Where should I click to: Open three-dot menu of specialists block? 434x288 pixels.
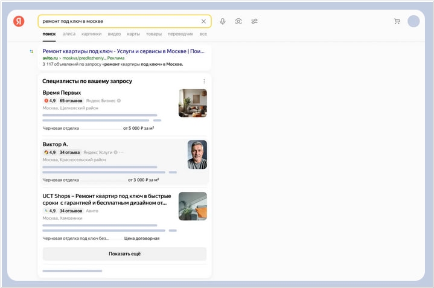(204, 81)
